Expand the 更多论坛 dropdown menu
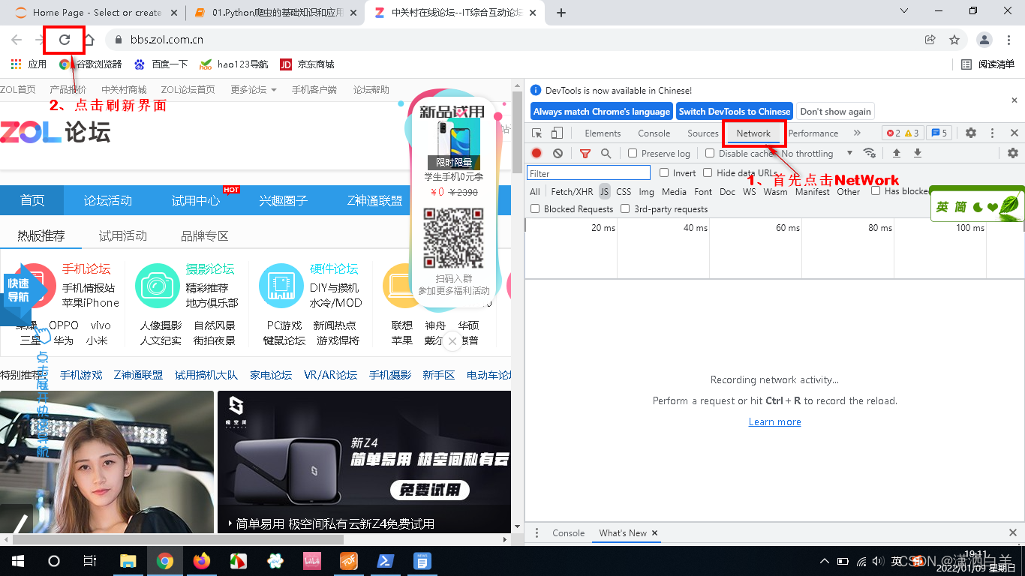Viewport: 1025px width, 576px height. [x=254, y=89]
